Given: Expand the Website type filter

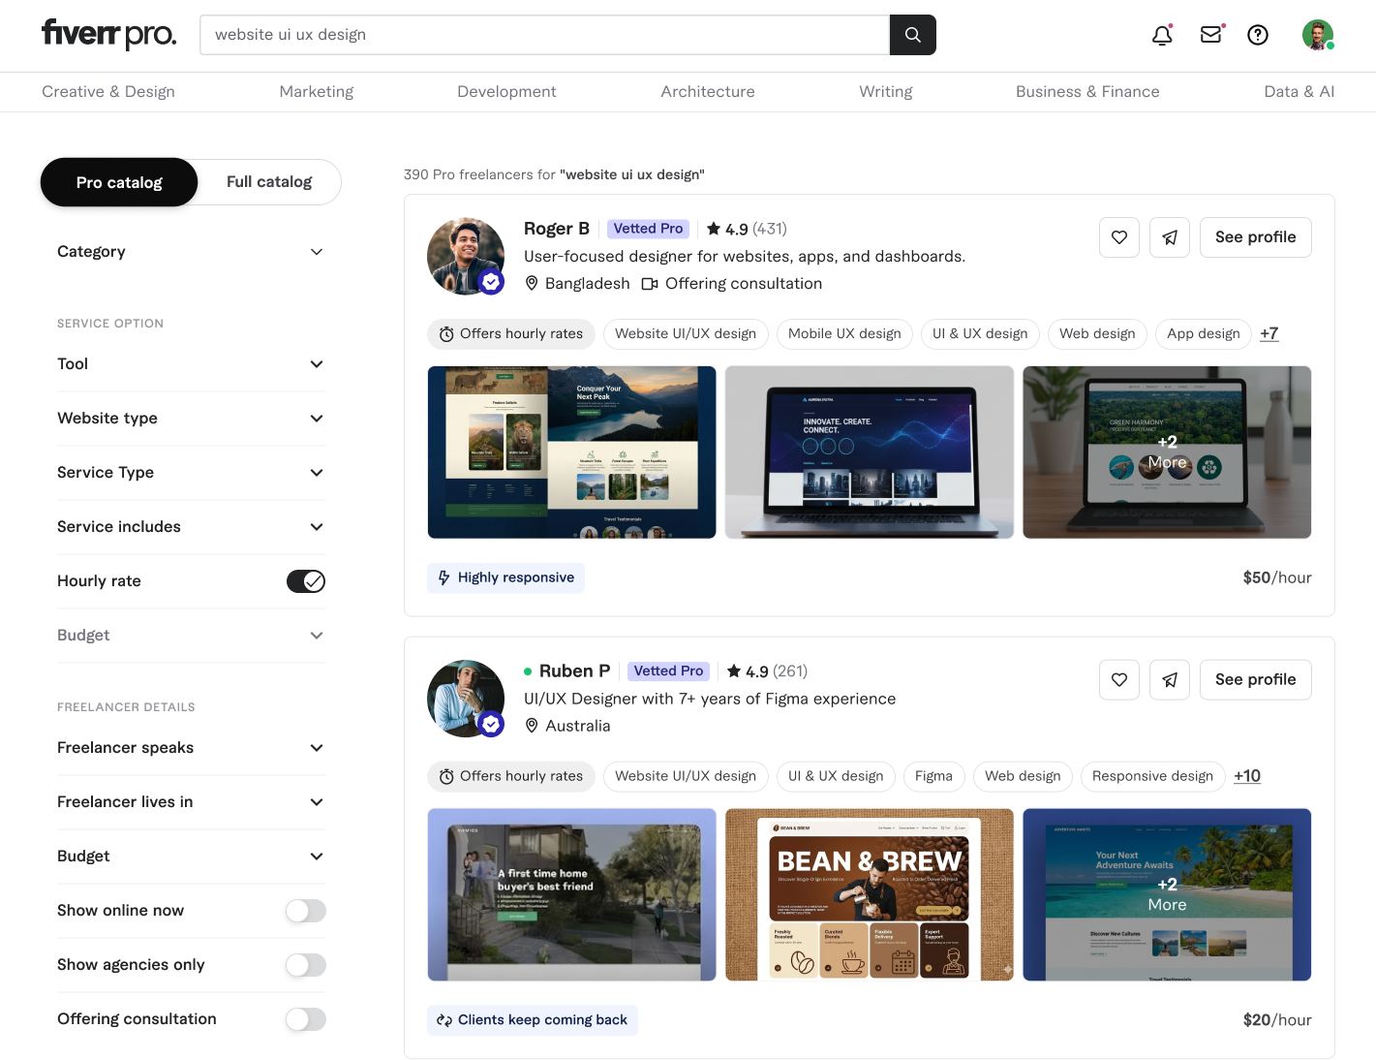Looking at the screenshot, I should coord(191,419).
